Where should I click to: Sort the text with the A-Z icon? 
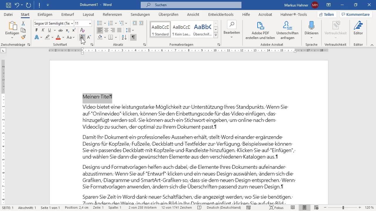coord(124,37)
